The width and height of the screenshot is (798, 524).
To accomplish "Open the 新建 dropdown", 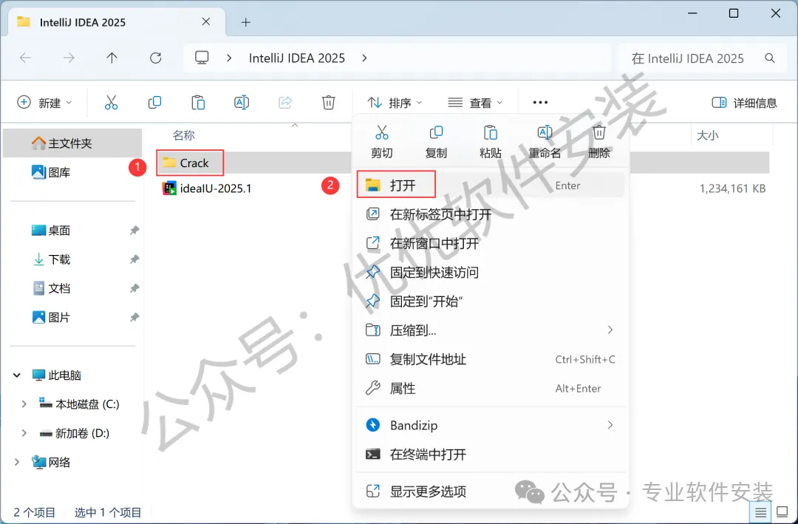I will 44,103.
